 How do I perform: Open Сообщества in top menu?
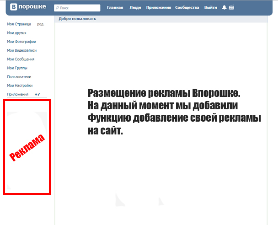(x=187, y=7)
